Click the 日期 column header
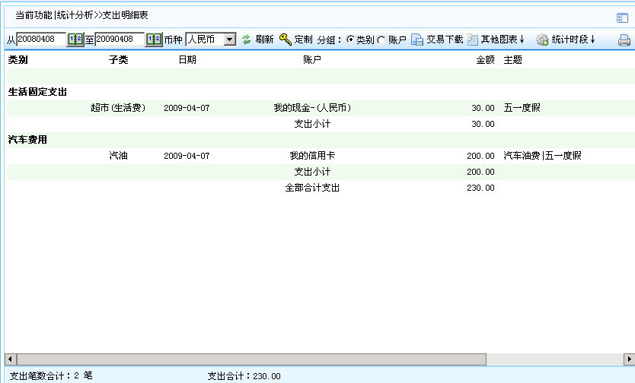The image size is (635, 383). point(187,59)
